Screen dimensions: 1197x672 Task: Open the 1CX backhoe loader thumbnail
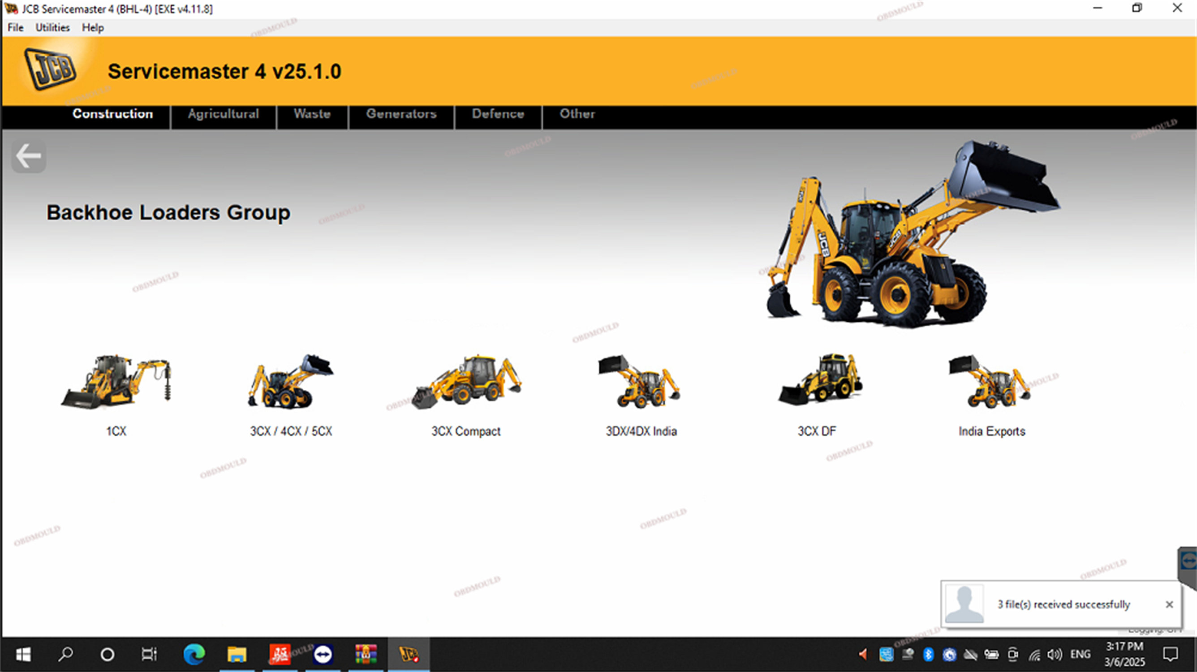pos(116,382)
